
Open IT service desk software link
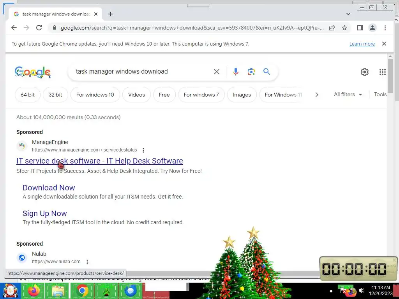pyautogui.click(x=99, y=161)
